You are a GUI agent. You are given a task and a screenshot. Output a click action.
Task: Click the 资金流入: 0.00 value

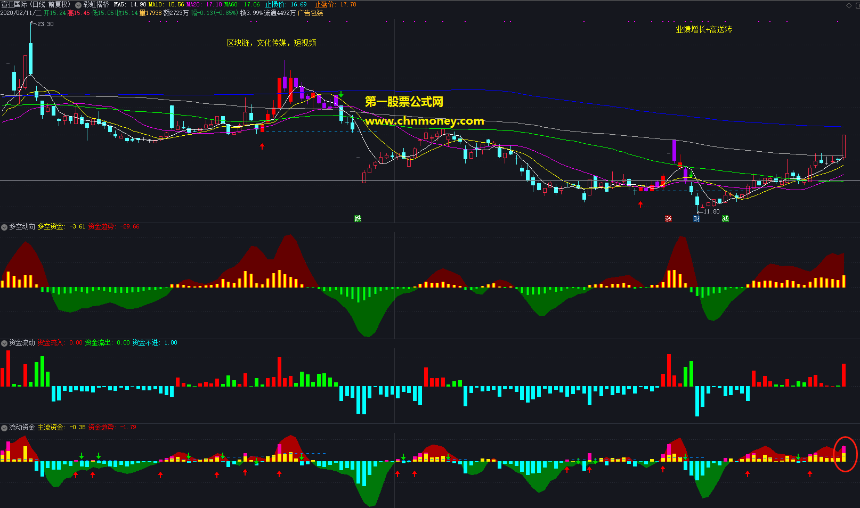point(60,342)
